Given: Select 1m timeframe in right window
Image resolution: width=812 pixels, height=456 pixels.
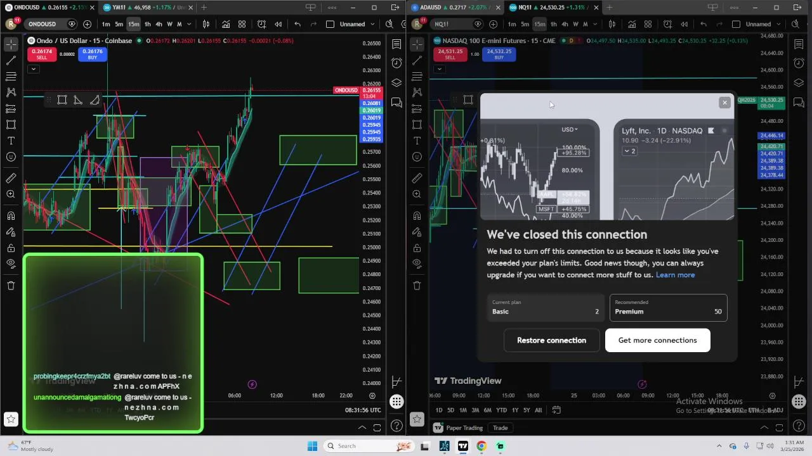Looking at the screenshot, I should (512, 24).
